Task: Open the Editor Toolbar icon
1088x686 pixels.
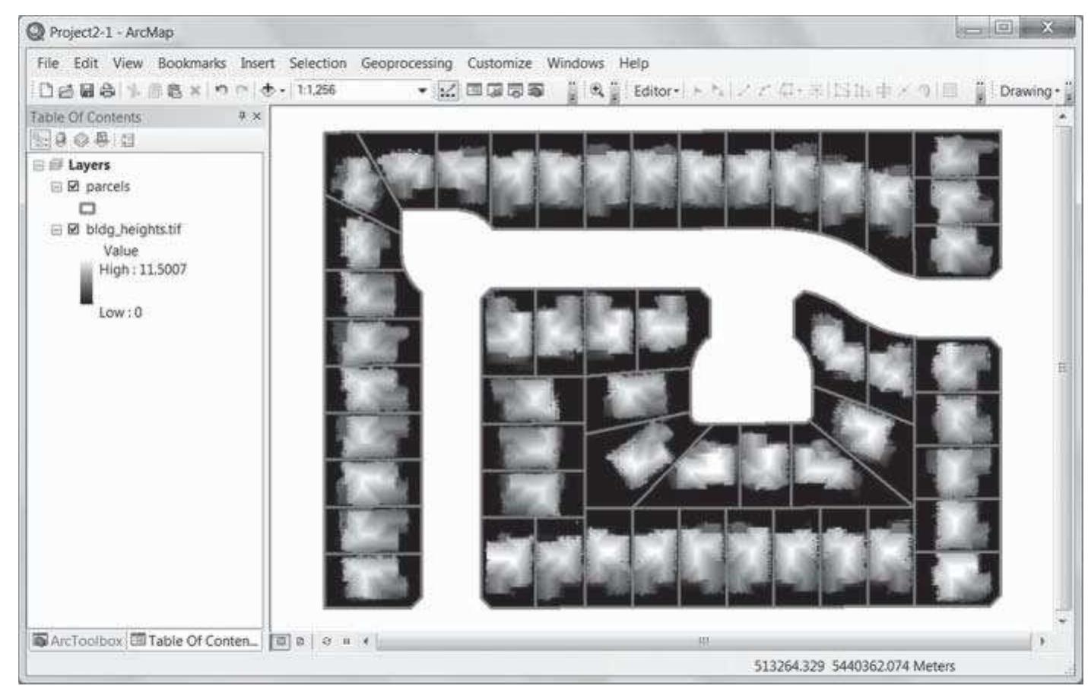Action: pyautogui.click(x=448, y=90)
